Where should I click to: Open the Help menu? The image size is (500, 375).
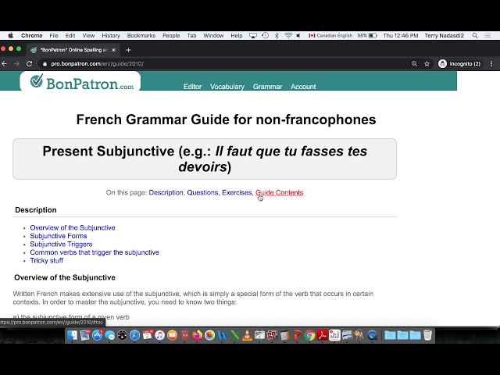click(237, 35)
